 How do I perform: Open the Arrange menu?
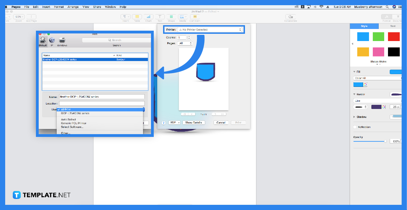coord(73,7)
